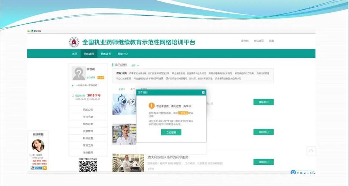Click the 我的课程 section heading

(x=121, y=65)
